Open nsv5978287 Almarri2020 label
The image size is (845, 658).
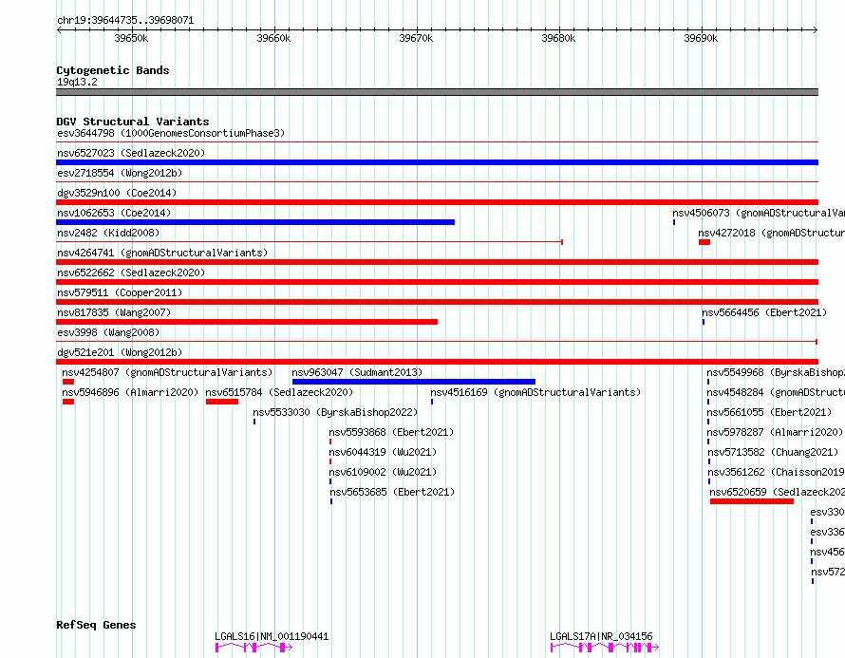tap(775, 432)
